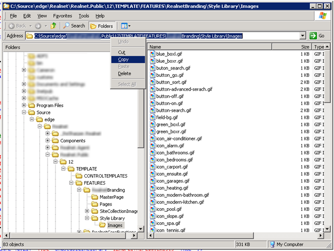
Task: Select the icon_modern-kitchen.gif file name
Action: [180, 202]
